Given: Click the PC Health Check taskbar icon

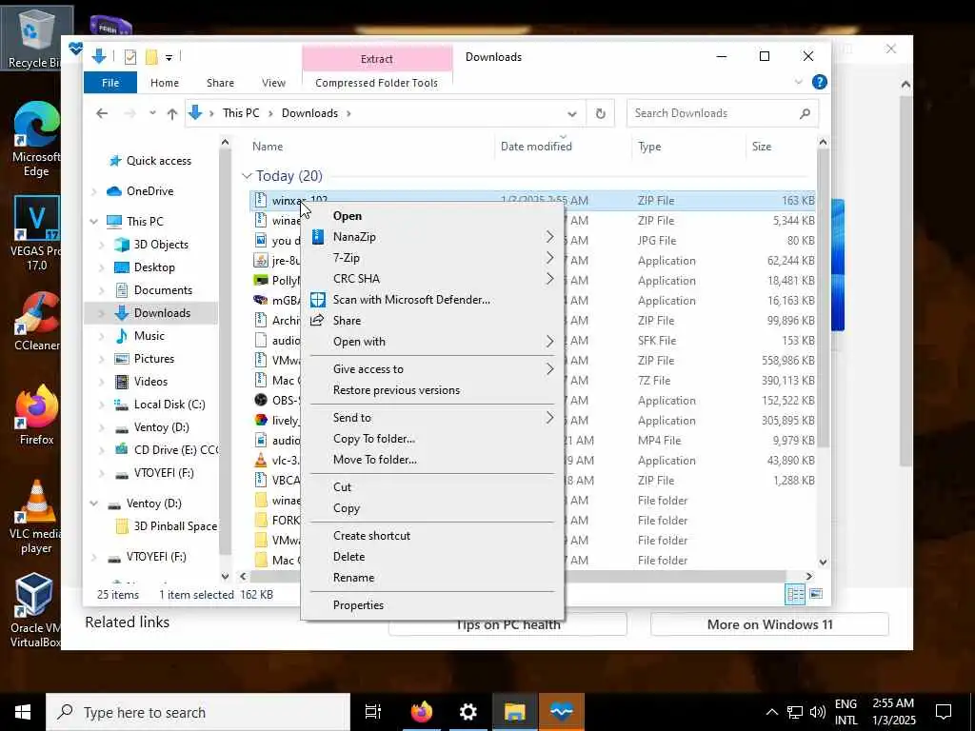Looking at the screenshot, I should pyautogui.click(x=562, y=712).
